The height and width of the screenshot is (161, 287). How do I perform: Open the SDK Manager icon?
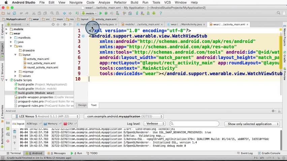pyautogui.click(x=148, y=13)
